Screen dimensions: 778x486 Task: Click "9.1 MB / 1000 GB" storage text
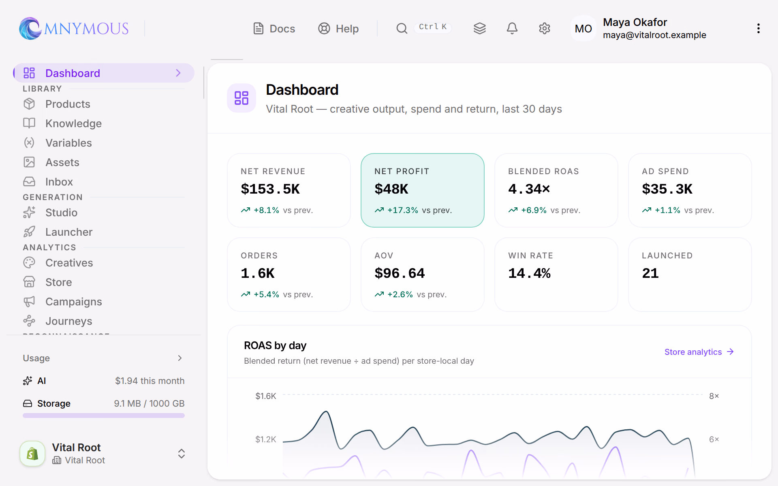[x=149, y=403]
